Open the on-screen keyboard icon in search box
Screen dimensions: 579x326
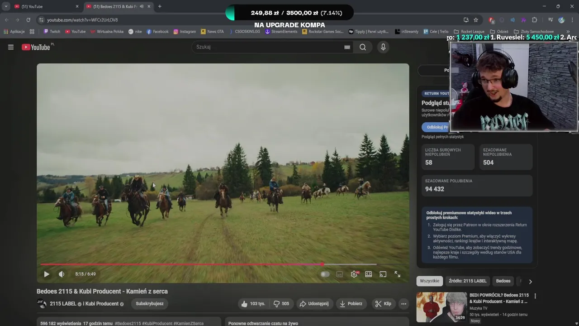tap(347, 47)
